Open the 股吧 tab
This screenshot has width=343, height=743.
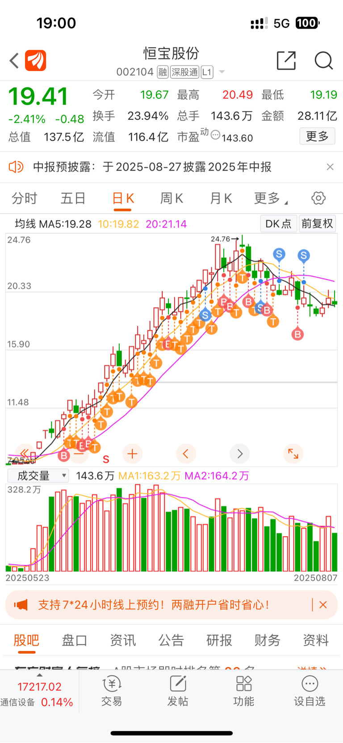click(26, 640)
